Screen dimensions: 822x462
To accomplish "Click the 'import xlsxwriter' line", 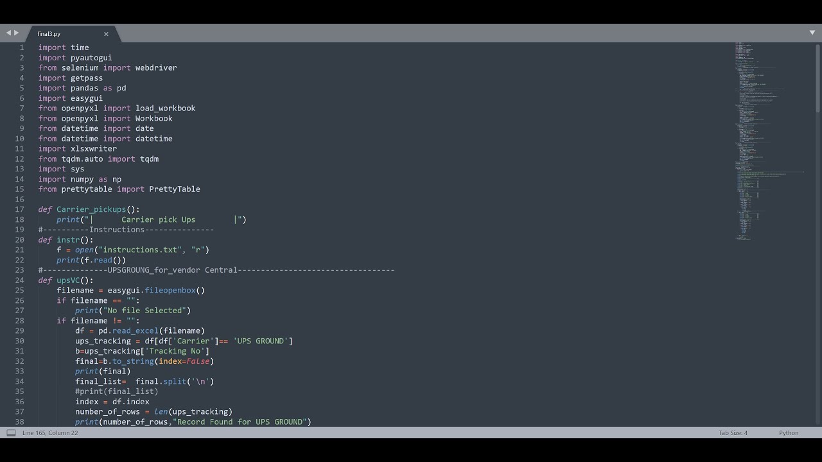I will pyautogui.click(x=78, y=148).
